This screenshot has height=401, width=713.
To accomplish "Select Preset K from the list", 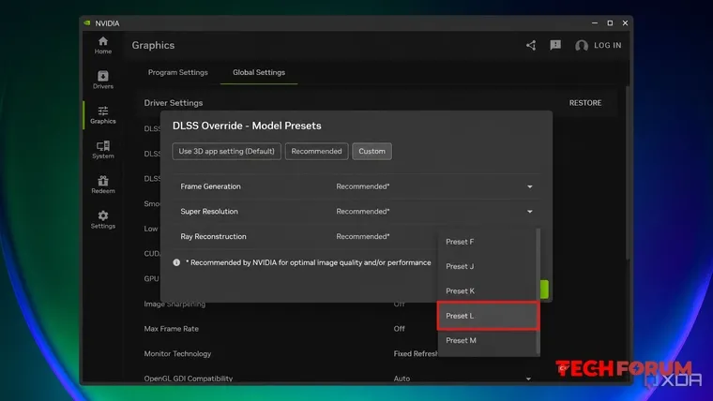I will coord(487,290).
